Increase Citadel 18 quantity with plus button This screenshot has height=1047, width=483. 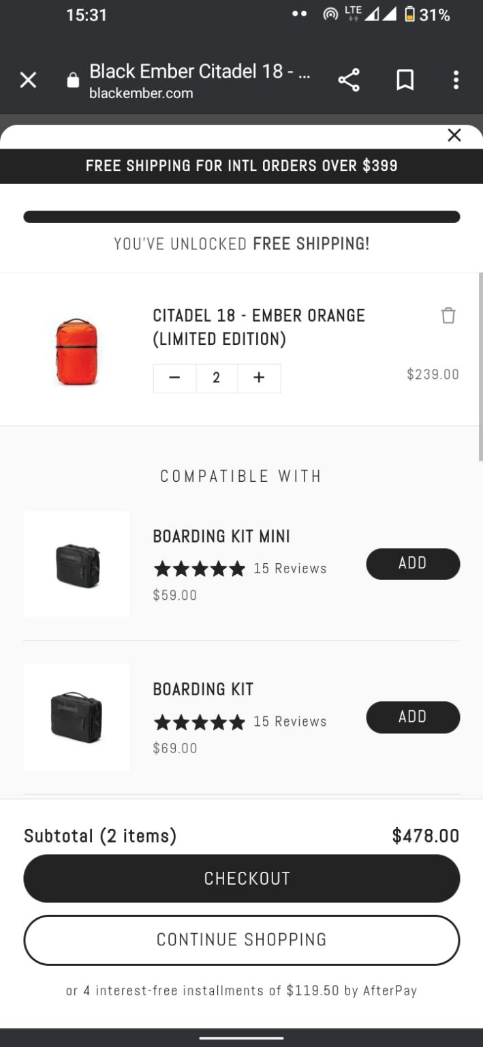(x=259, y=378)
